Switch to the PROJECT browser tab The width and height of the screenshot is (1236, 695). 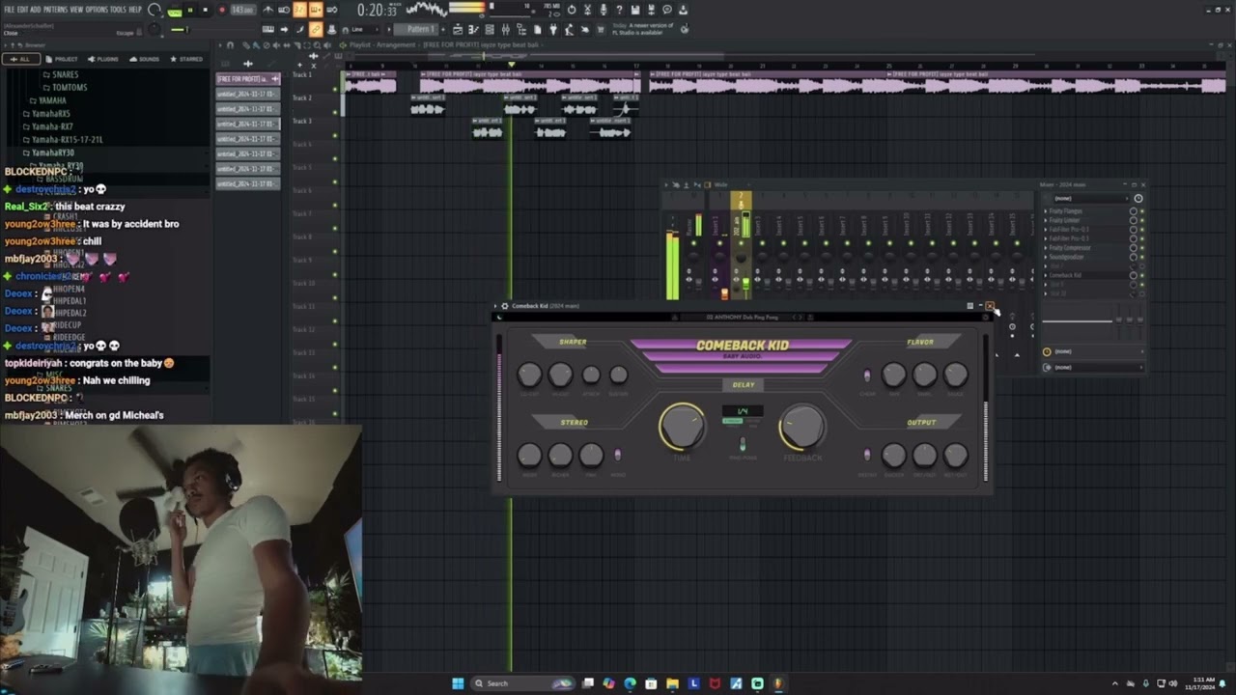coord(62,59)
